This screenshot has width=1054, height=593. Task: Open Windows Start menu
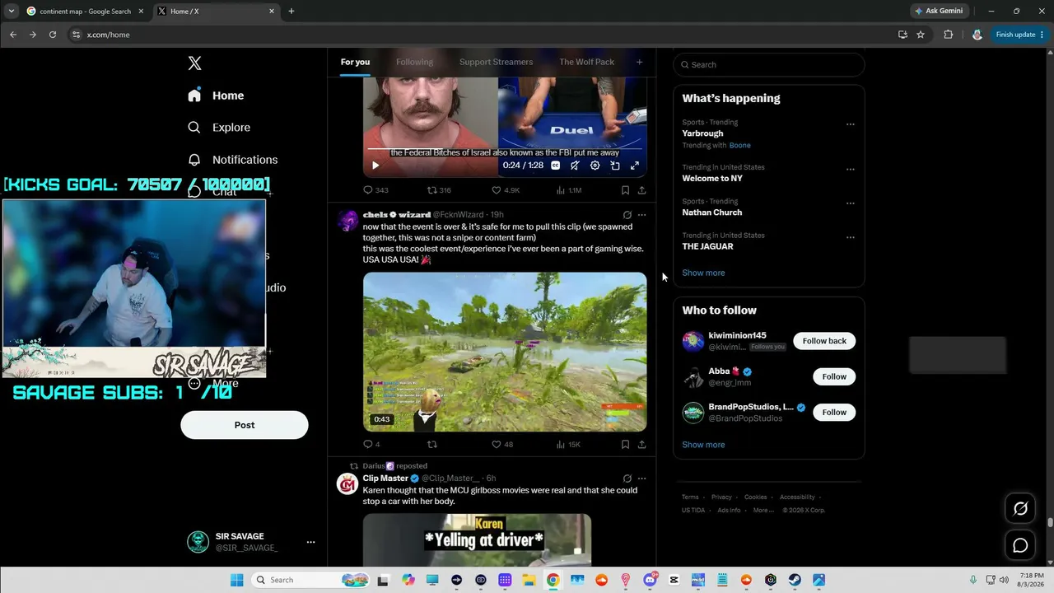click(x=236, y=580)
